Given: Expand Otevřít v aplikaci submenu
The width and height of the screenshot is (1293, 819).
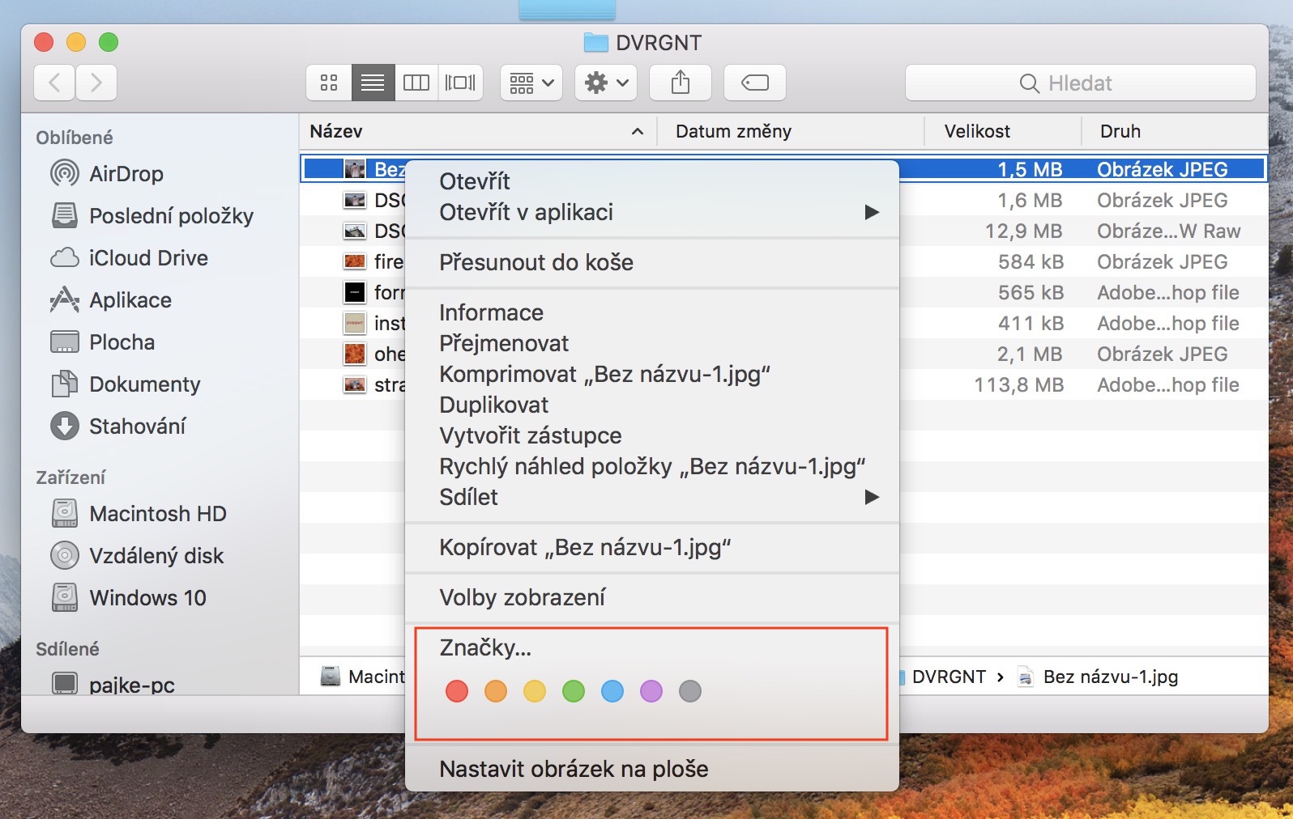Looking at the screenshot, I should pyautogui.click(x=652, y=212).
